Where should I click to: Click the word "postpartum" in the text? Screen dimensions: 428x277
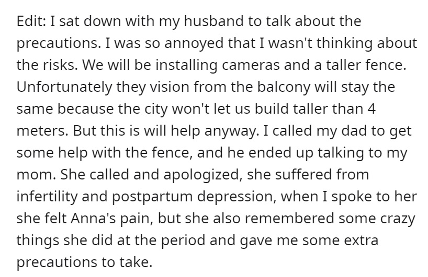tap(152, 197)
